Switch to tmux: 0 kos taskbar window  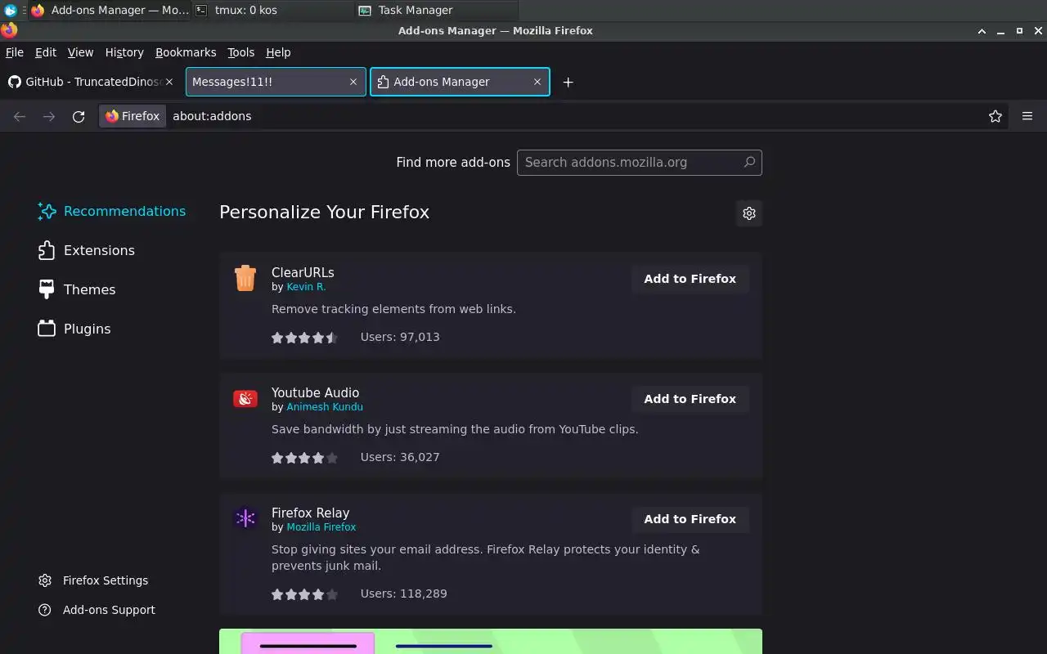coord(273,11)
